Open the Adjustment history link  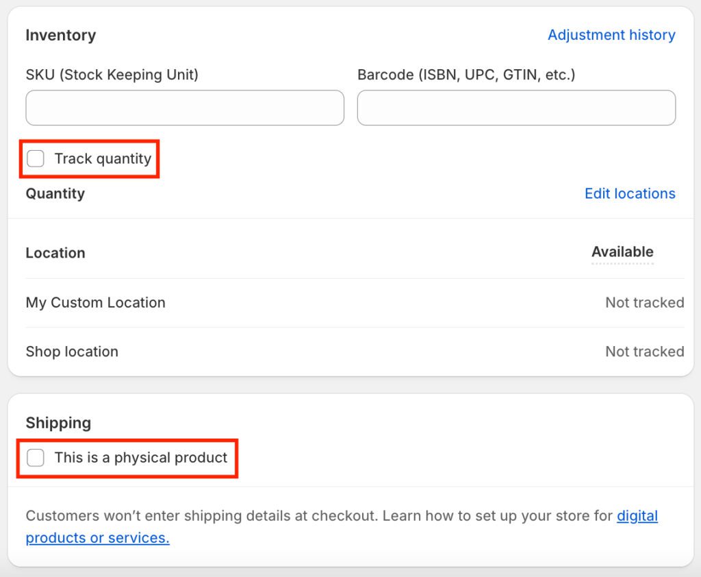[611, 35]
